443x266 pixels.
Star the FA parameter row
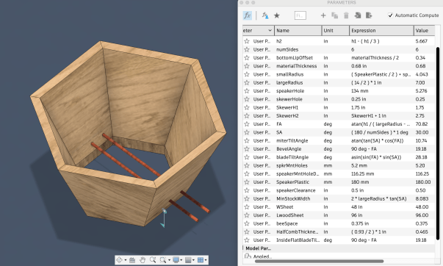click(x=247, y=123)
